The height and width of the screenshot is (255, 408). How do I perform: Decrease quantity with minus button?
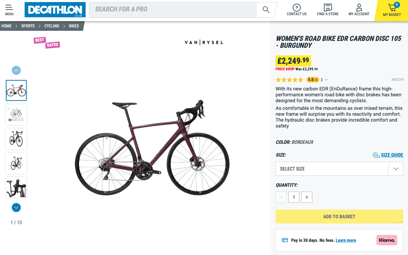tap(281, 197)
